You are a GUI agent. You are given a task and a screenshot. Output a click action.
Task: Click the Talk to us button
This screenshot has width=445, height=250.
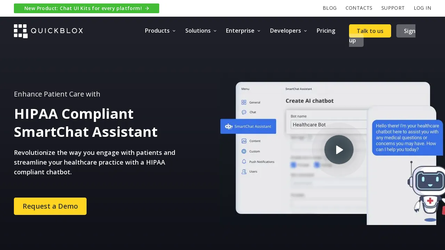370,31
